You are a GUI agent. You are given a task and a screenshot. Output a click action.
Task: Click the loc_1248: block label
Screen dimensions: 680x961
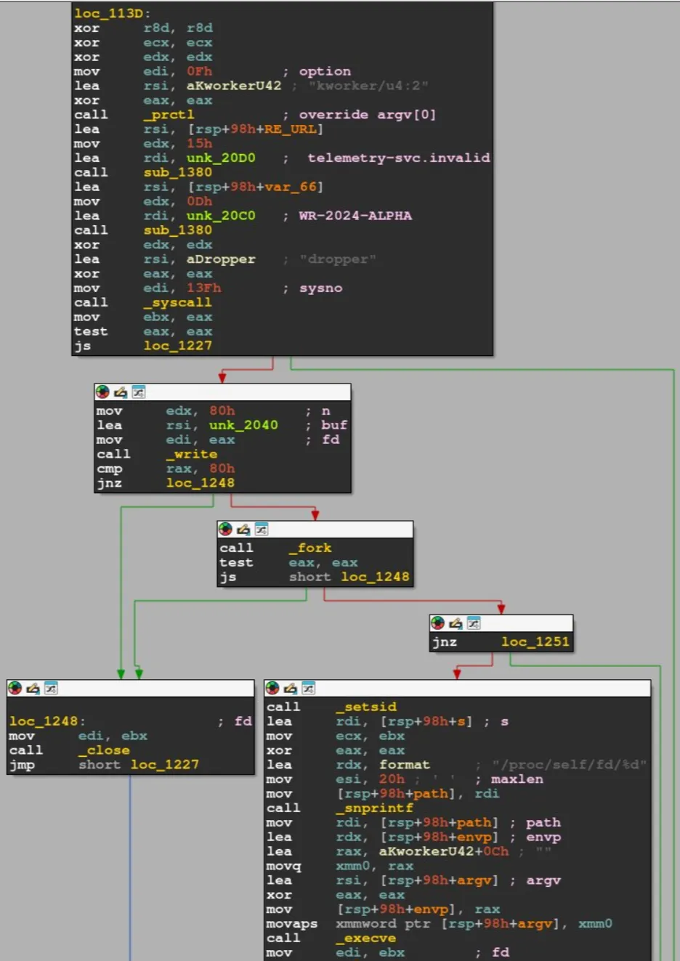[x=47, y=721]
